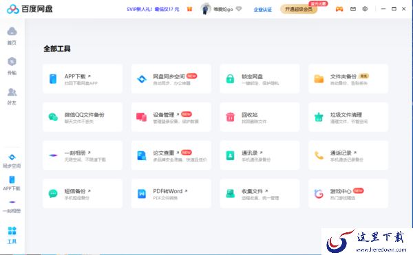Click the 论文查重 document icon
413x255 pixels.
pos(142,155)
